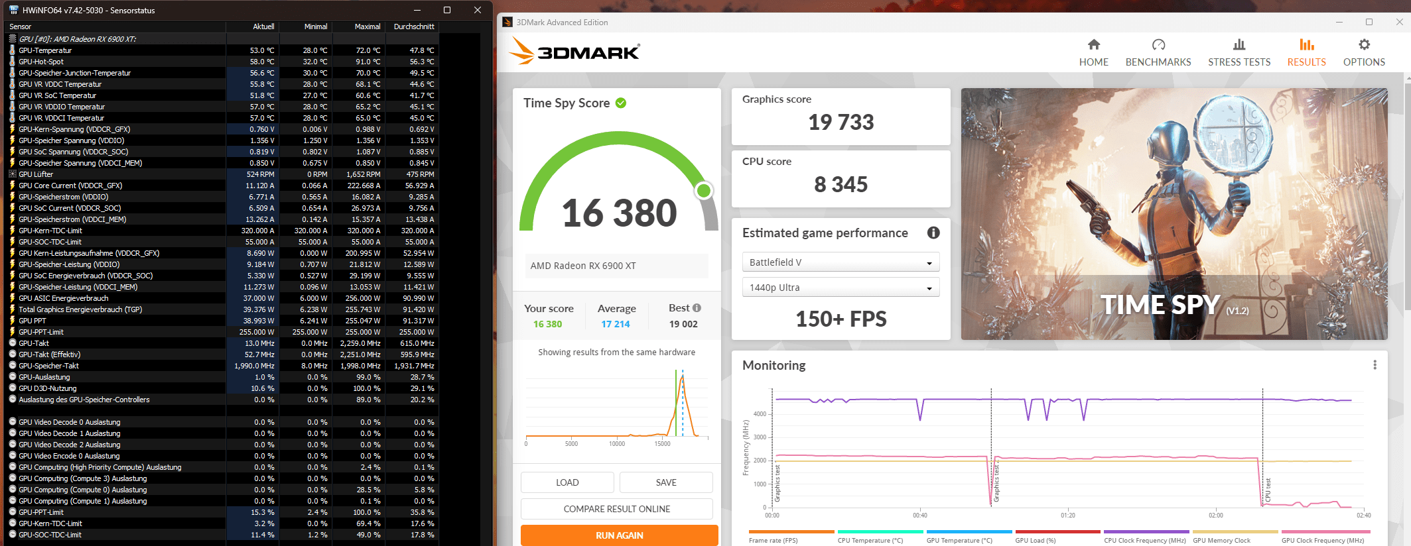The image size is (1411, 546).
Task: Toggle the GPU Temperature (°C) legend item
Action: coord(969,537)
